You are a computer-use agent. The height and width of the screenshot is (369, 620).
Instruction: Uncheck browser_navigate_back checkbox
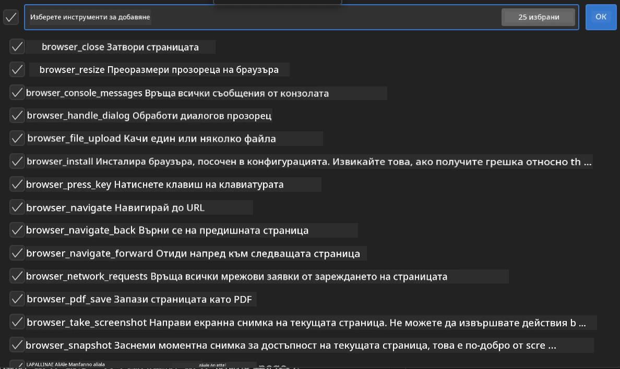coord(17,230)
